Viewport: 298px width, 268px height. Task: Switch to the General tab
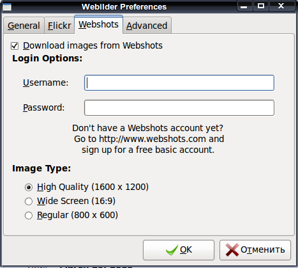point(24,26)
